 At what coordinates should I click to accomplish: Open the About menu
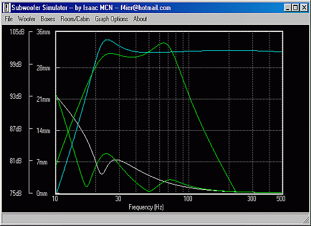pyautogui.click(x=140, y=19)
